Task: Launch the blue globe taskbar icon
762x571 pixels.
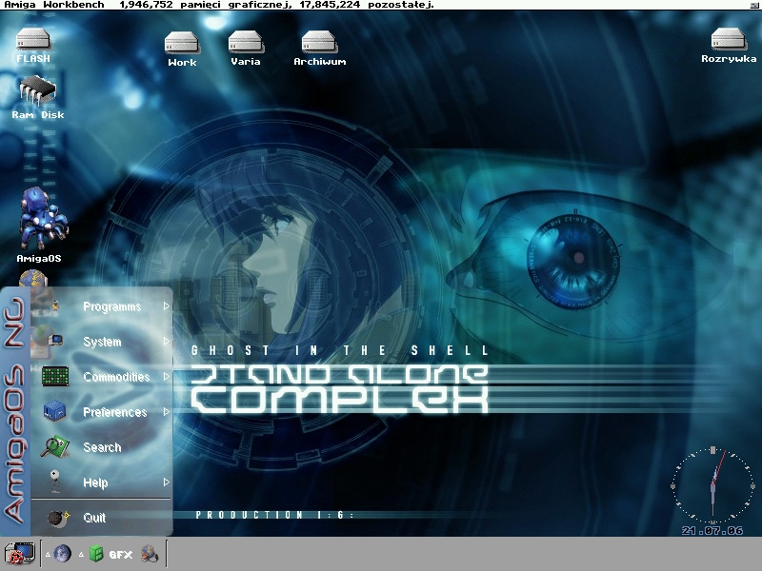Action: (x=62, y=554)
